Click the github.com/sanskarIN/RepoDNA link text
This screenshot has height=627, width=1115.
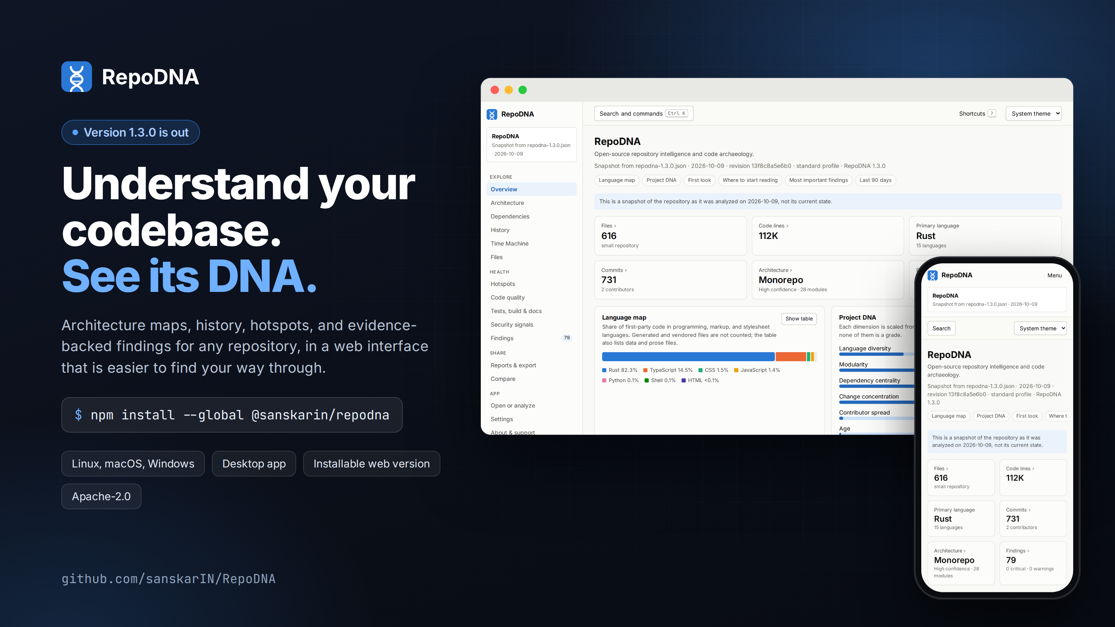click(168, 579)
